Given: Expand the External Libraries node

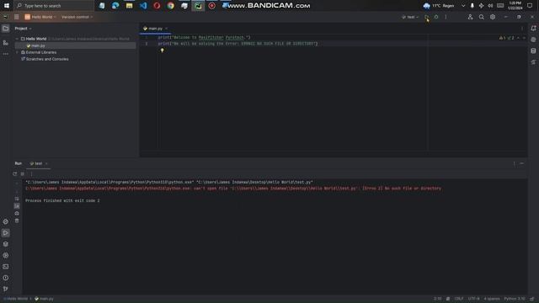Looking at the screenshot, I should point(17,52).
